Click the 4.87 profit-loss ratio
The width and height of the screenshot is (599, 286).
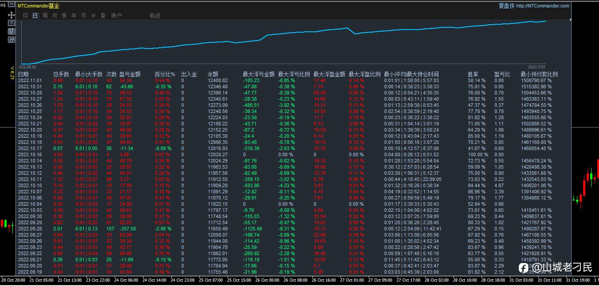click(499, 185)
